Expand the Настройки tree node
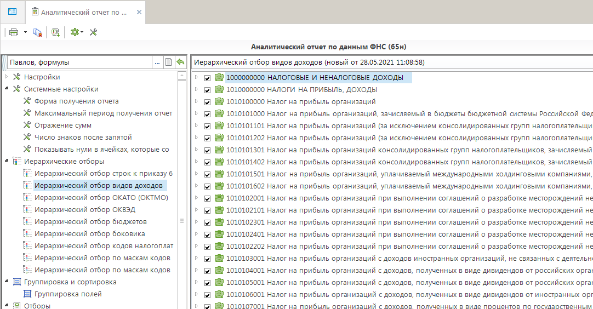This screenshot has height=309, width=593. [6, 76]
